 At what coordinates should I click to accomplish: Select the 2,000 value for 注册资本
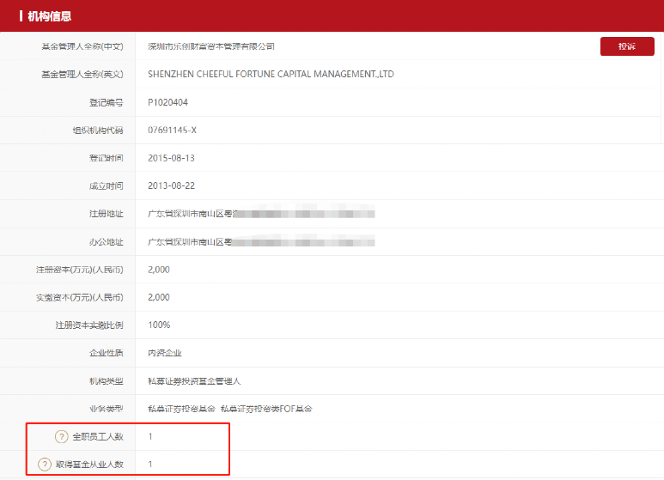point(159,270)
